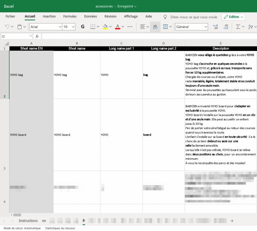Select column E header
Viewport: 257px width, 231px height.
coord(221,43)
